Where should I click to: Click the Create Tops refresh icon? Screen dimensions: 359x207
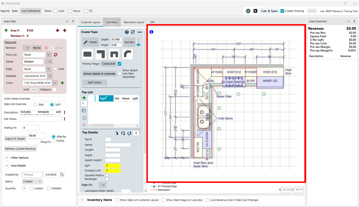(133, 32)
